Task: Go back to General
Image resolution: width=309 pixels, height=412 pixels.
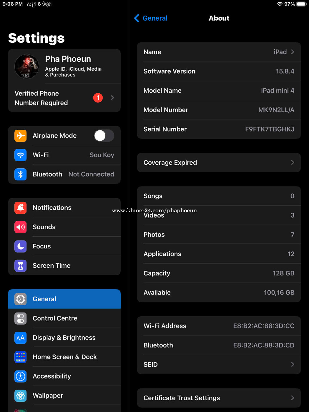Action: pos(151,18)
